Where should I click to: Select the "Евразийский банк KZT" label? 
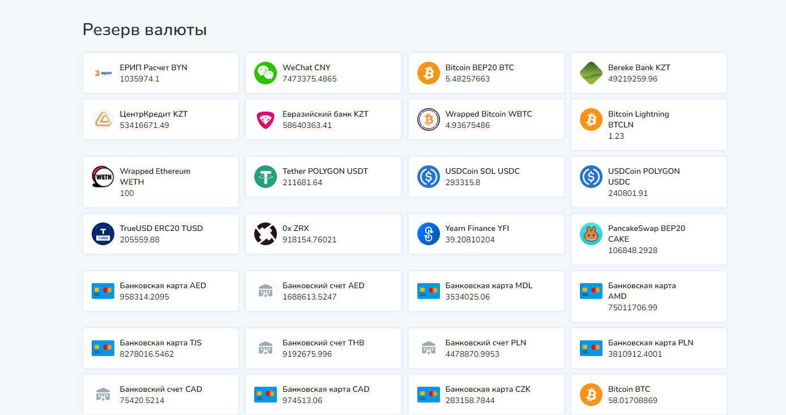tap(326, 114)
